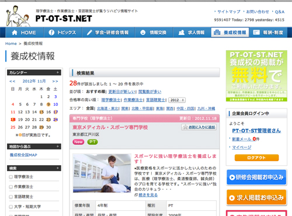Expand the カレンダー panel header arrow
Viewport: 292px width, 216px height.
(x=58, y=72)
